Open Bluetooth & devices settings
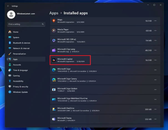 [26, 43]
